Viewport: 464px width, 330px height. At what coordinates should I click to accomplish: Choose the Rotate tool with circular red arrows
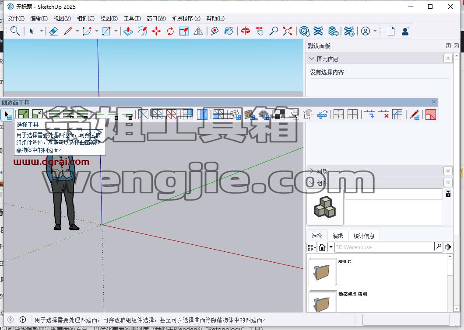(170, 31)
